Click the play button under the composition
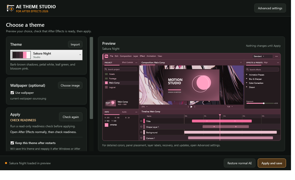The height and width of the screenshot is (180, 295). pos(191,107)
